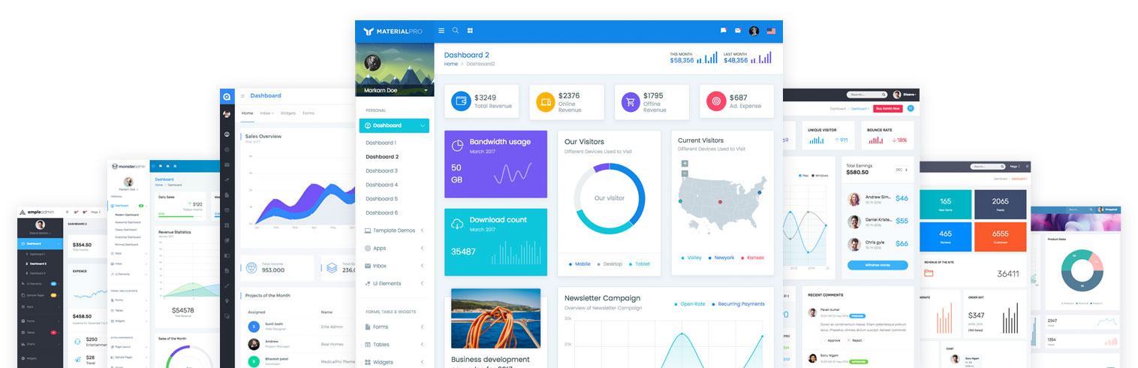Toggle the Tablet legend in Our Visitors
Screen dimensions: 1138x368
pyautogui.click(x=640, y=264)
